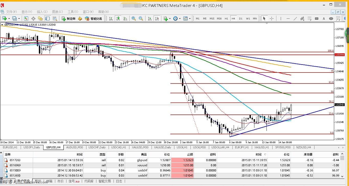Screen dimensions: 349x186
Task: Select the Horizontal Line drawing tool
Action: point(288,18)
